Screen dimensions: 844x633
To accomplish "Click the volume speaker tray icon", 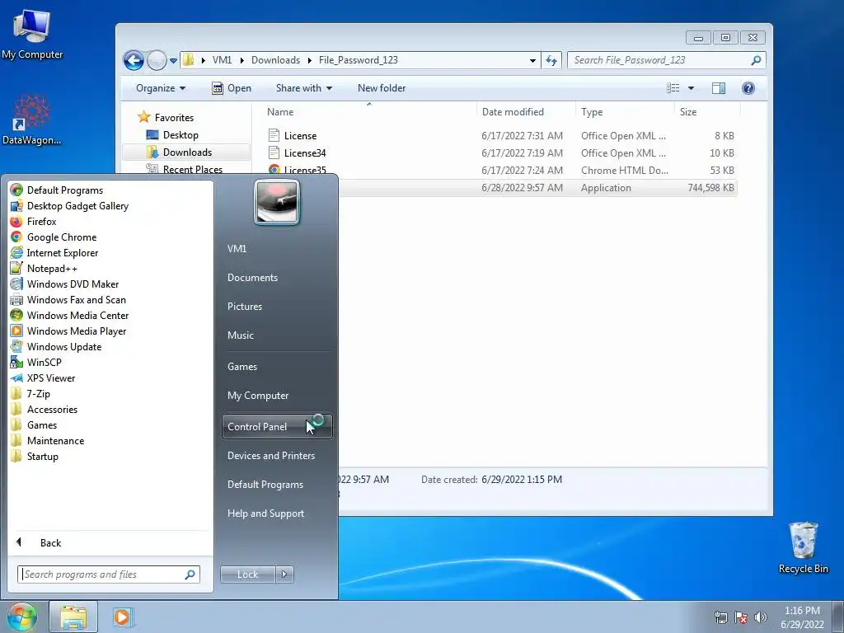I will point(760,617).
